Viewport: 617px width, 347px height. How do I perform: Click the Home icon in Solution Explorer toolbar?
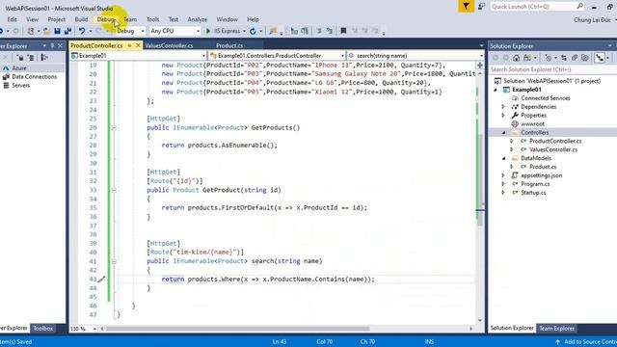point(516,58)
